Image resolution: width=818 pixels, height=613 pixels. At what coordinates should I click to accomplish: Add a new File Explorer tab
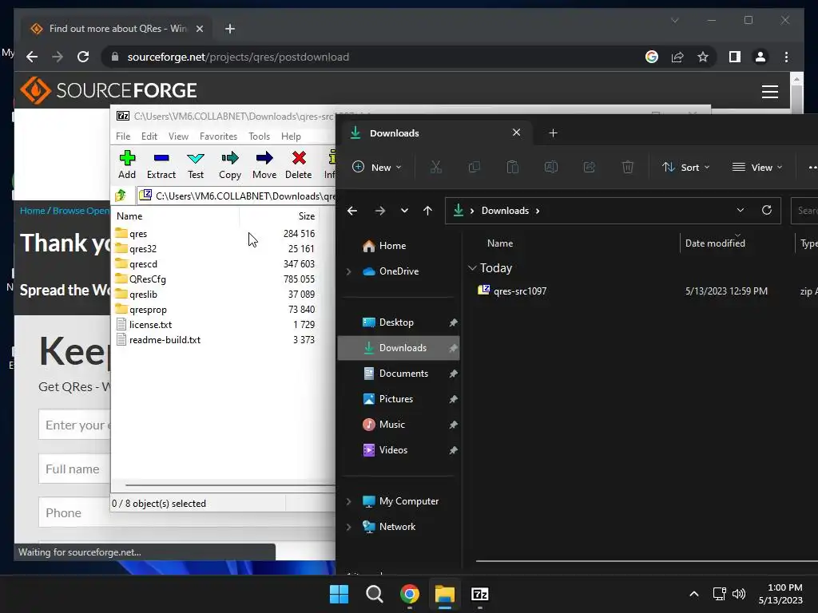(553, 133)
